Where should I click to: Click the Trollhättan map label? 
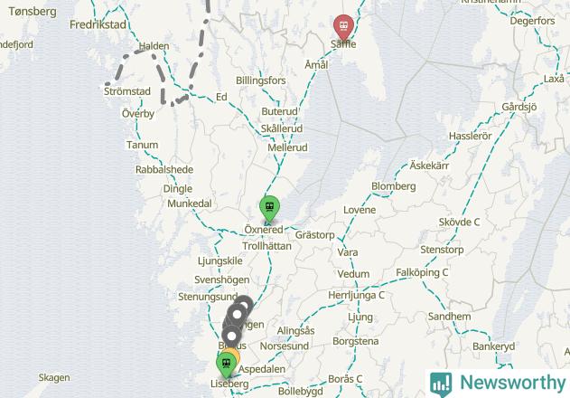(266, 246)
